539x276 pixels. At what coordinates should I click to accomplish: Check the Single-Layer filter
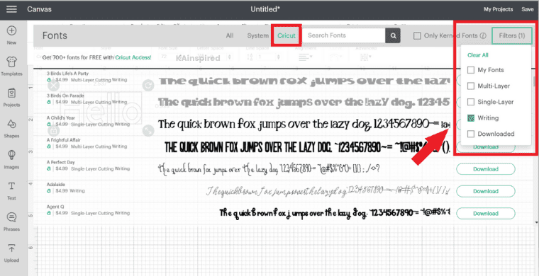tap(471, 102)
